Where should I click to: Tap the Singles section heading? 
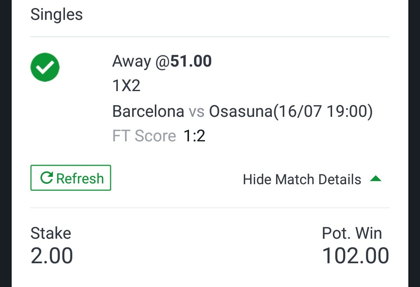coord(56,15)
